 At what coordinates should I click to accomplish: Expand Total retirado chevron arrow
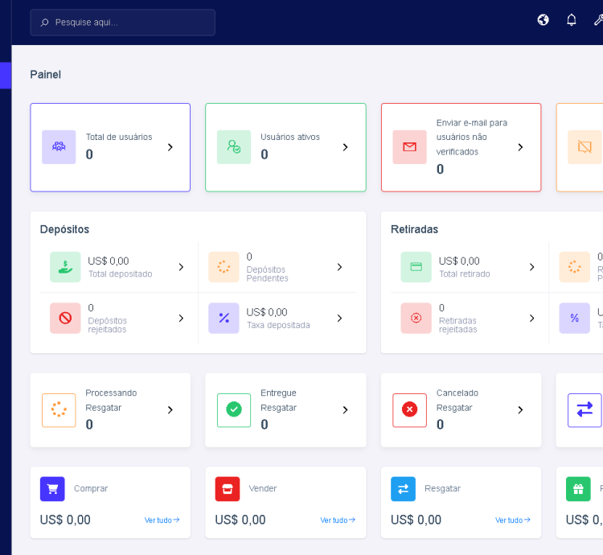pos(531,267)
